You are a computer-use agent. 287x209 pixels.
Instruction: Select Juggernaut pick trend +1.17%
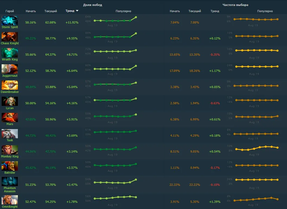(x=215, y=71)
